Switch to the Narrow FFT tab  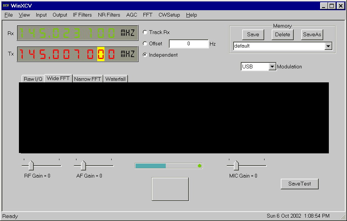87,79
